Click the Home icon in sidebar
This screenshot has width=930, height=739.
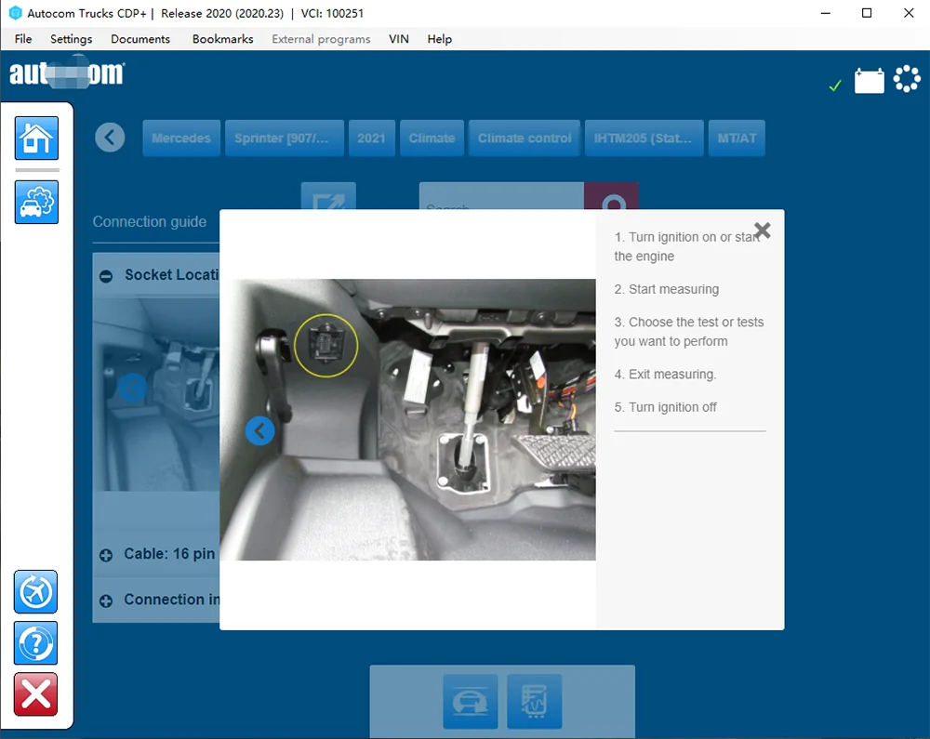coord(36,139)
